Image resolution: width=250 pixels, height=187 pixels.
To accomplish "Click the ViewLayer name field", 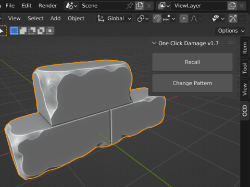I will [199, 6].
